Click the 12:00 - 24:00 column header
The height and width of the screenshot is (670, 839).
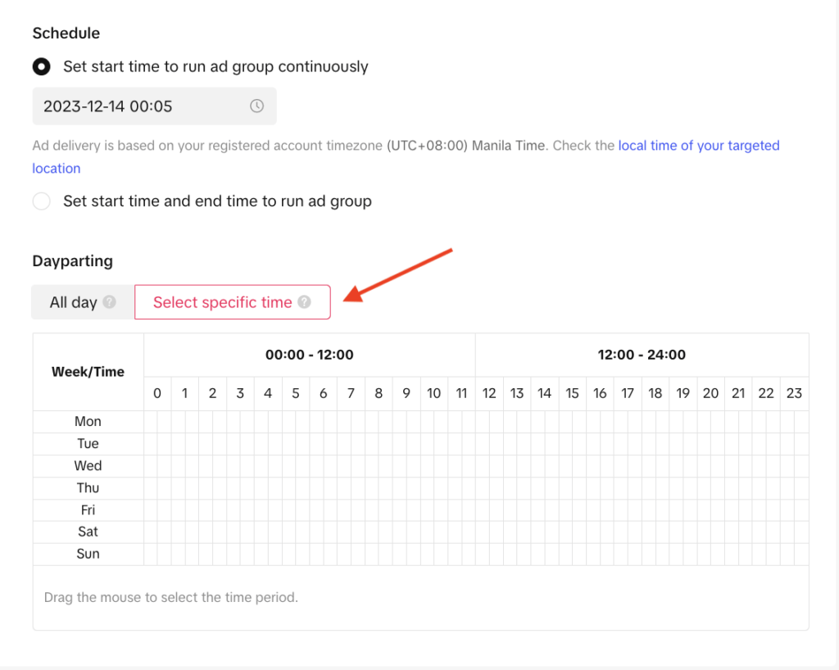[642, 355]
